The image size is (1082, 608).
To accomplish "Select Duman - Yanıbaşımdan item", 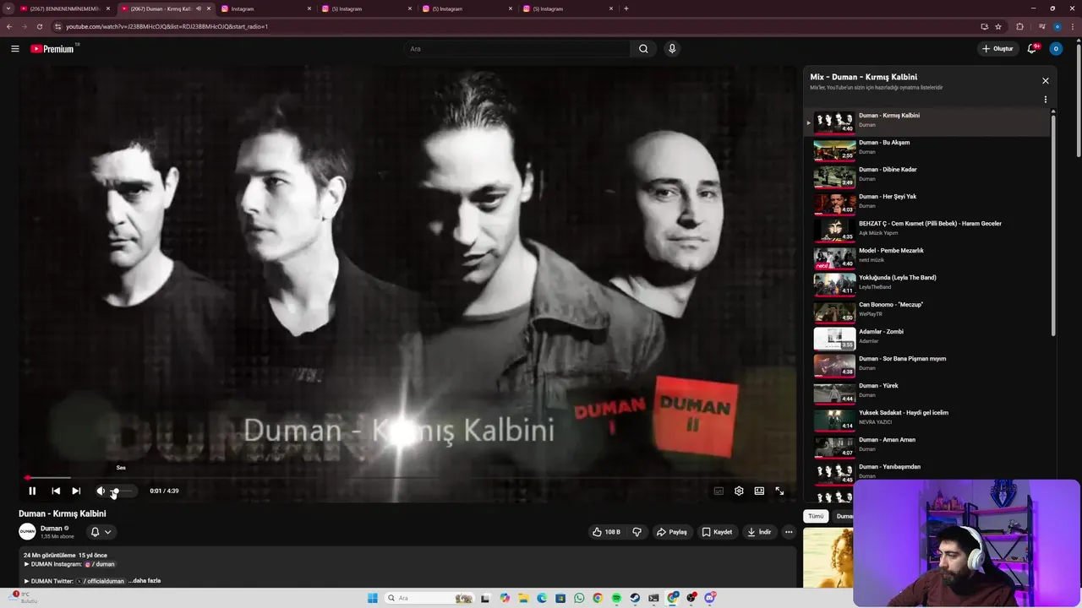I will pos(928,471).
